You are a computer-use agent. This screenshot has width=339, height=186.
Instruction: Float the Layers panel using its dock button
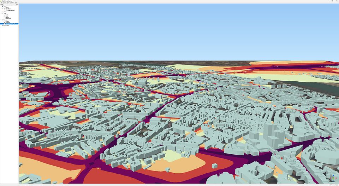click(x=17, y=4)
